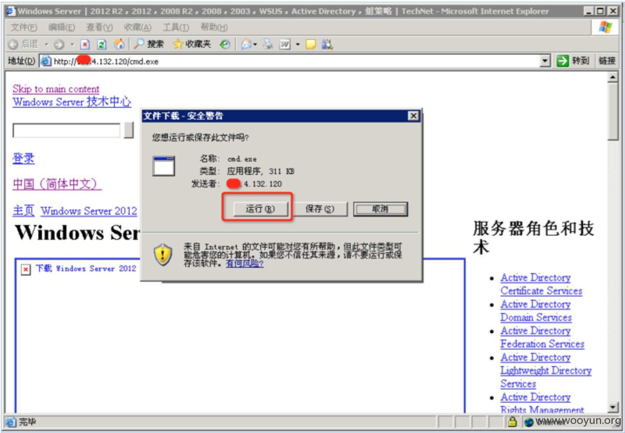
Task: Cancel the download with 取消 button
Action: coord(380,209)
